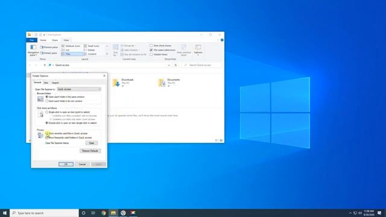Select Small icons layout
Image resolution: width=386 pixels, height=217 pixels.
[x=92, y=46]
